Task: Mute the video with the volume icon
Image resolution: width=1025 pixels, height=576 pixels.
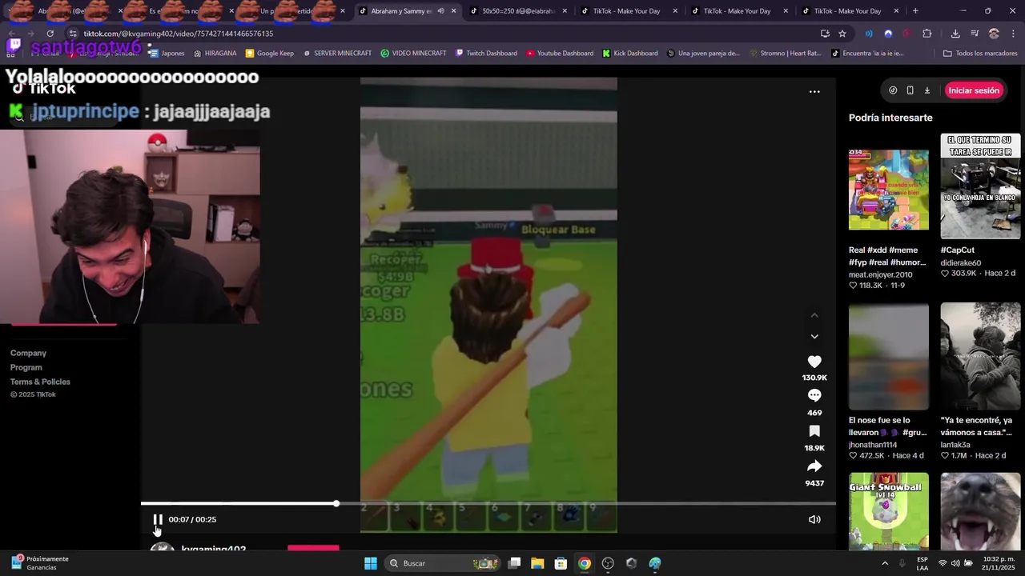Action: (814, 519)
